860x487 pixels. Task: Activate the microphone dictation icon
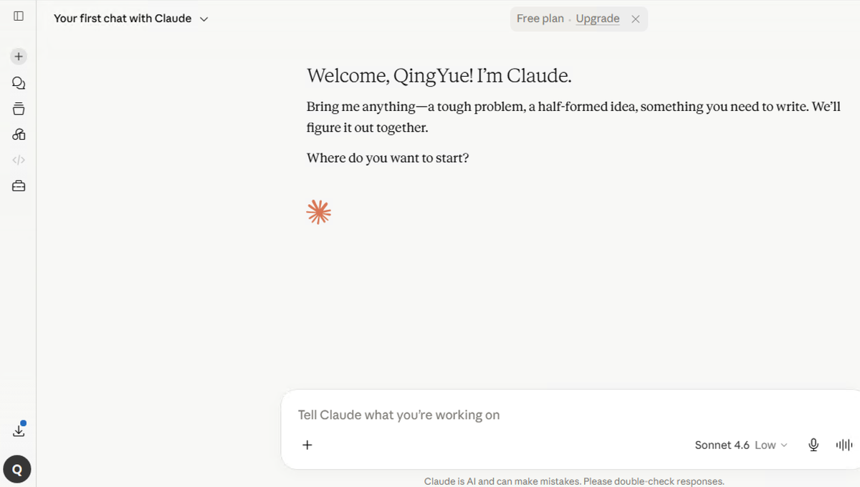813,445
